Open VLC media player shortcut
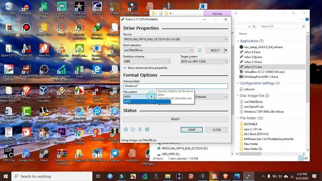Screen dimensions: 322x181 coord(62,52)
